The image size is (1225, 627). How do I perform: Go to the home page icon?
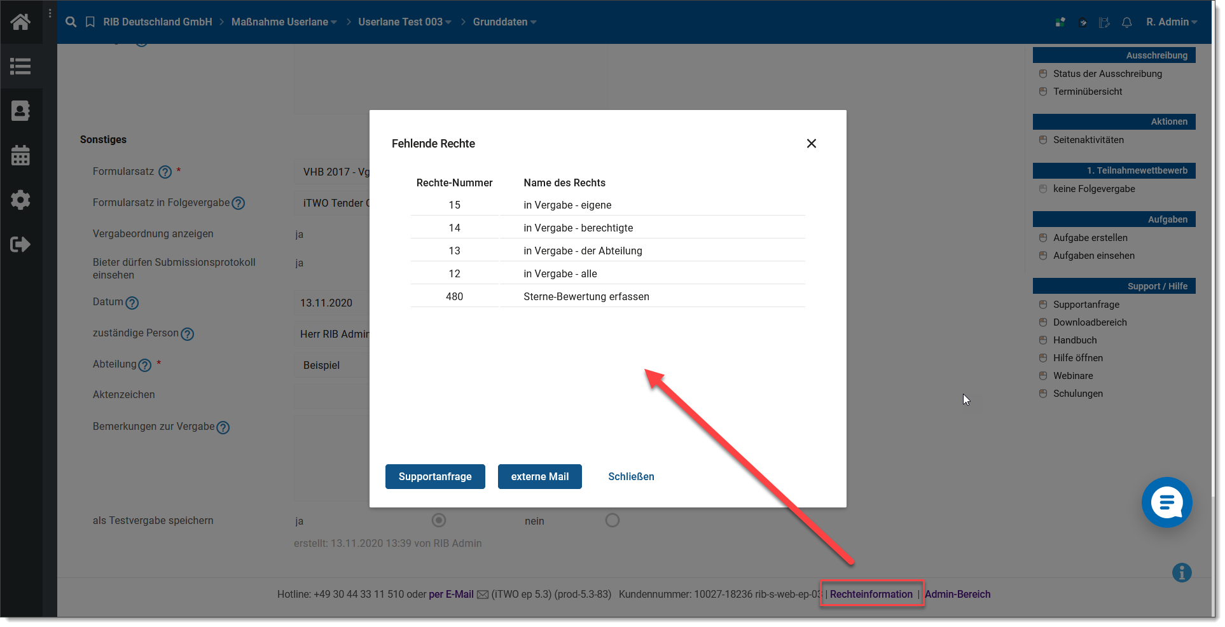coord(20,22)
